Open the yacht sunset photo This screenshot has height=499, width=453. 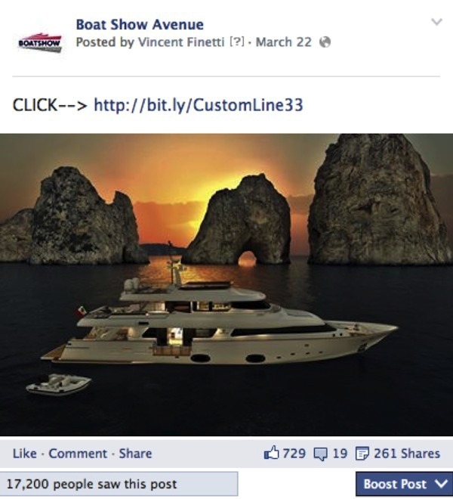click(x=226, y=285)
